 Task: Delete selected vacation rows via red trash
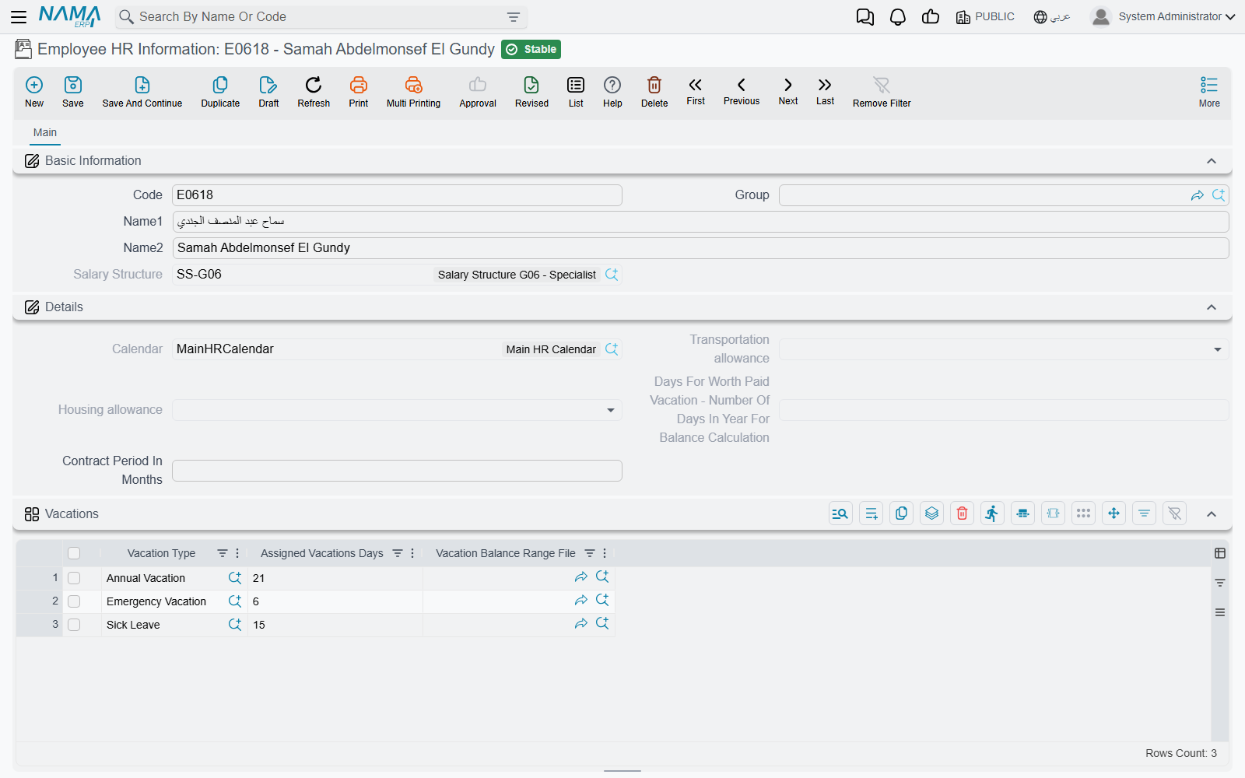[963, 513]
